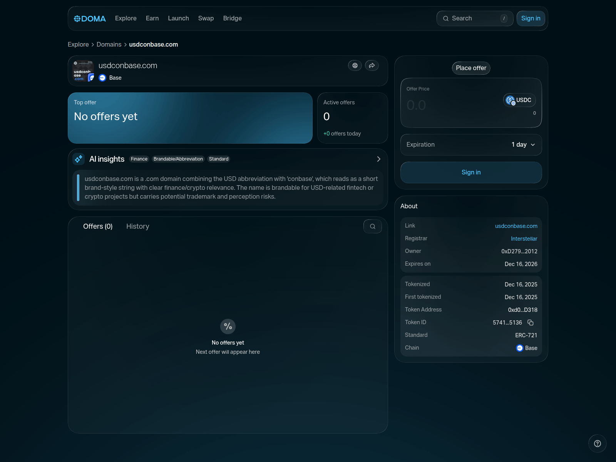Screen dimensions: 616x462
Task: Open the Interstellar registrar link
Action: (x=524, y=239)
